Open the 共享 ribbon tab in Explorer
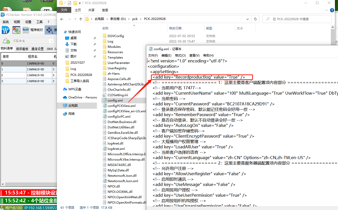 [x=91, y=10]
